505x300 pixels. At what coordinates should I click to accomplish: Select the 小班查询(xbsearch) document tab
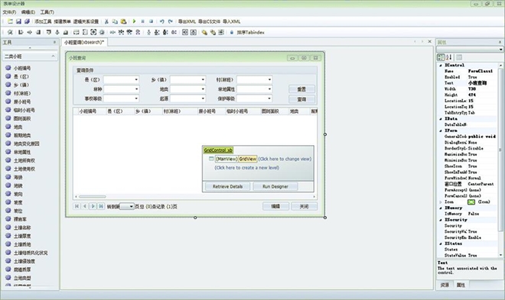pos(84,42)
